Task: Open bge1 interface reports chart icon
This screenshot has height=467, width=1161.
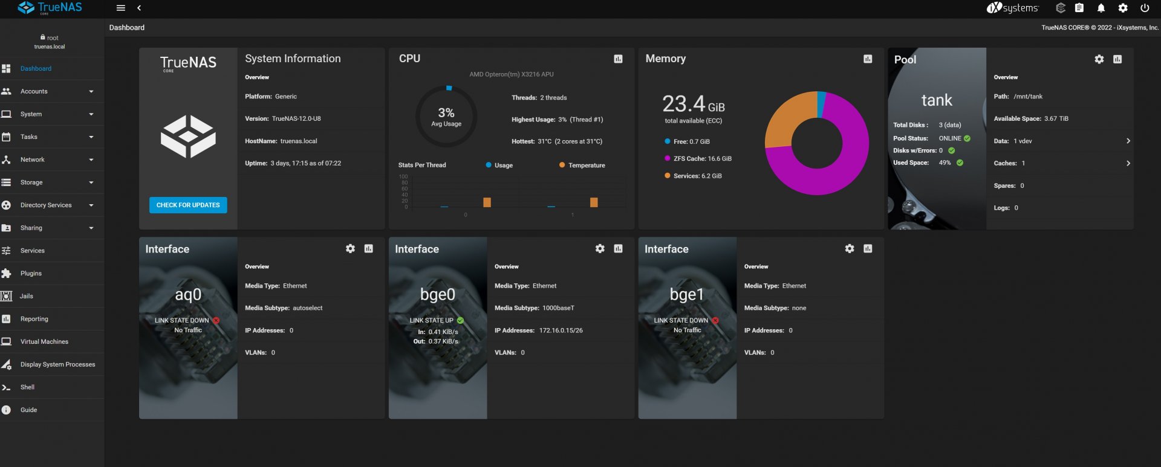Action: coord(868,249)
